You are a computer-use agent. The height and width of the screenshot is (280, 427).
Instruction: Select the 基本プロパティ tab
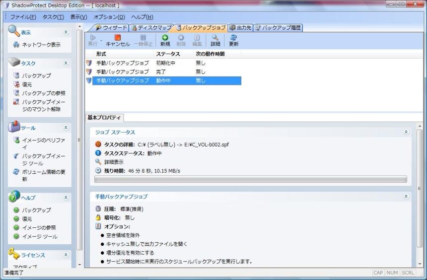tap(104, 118)
